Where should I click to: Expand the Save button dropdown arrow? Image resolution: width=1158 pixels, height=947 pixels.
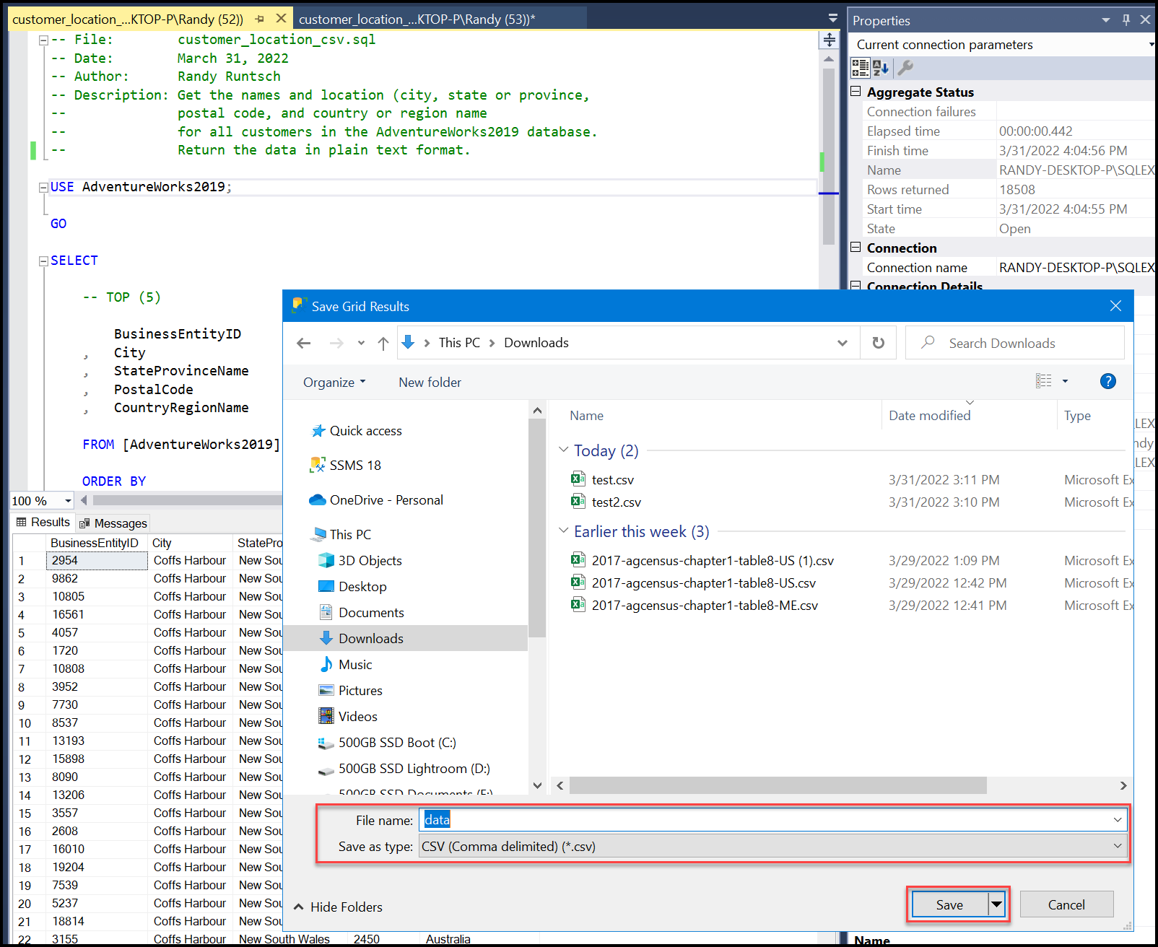click(996, 904)
